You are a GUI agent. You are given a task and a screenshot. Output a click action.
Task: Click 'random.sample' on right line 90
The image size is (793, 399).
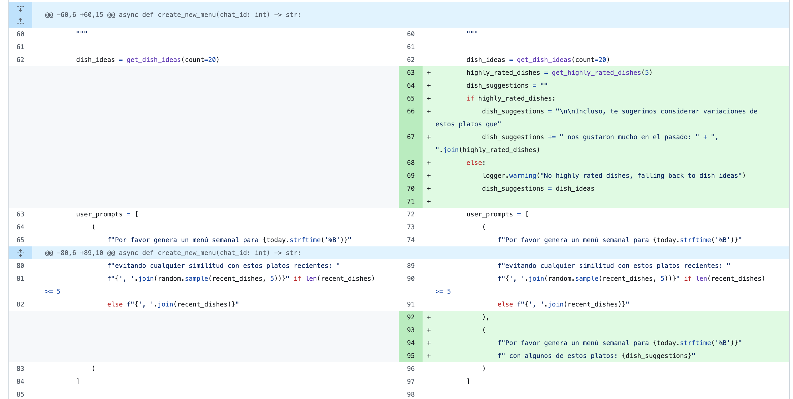573,279
